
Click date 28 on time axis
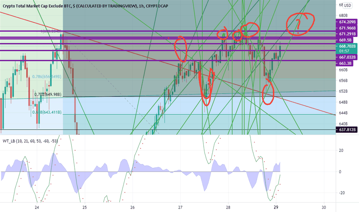coord(228,208)
